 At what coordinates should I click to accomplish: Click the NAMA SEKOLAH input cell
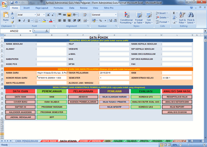tap(52, 44)
